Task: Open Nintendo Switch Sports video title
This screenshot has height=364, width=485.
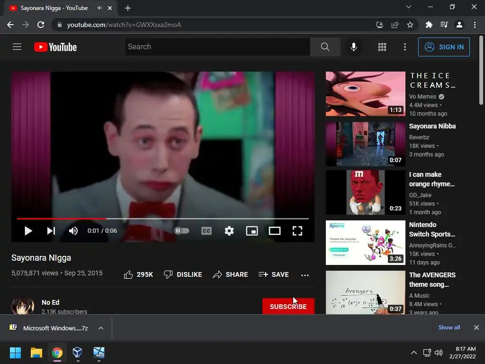Action: [x=432, y=229]
